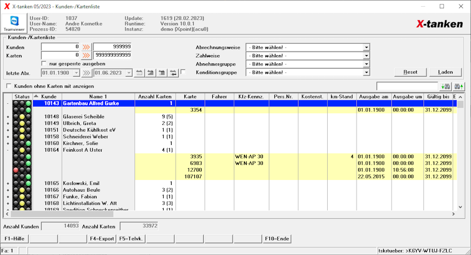Click the red status light of card 12700
The height and width of the screenshot is (255, 471).
click(16, 170)
